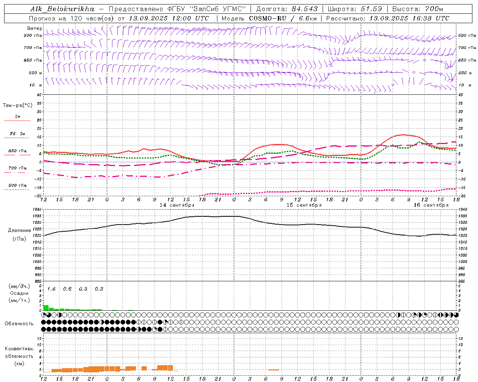The height and width of the screenshot is (382, 478).
Task: Click the '16 сентября' date label
Action: tap(431, 205)
